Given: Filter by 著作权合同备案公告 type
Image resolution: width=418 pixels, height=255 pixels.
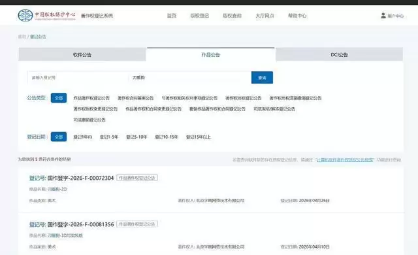Looking at the screenshot, I should pyautogui.click(x=135, y=98).
